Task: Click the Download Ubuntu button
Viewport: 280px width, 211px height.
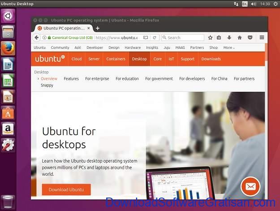Action: tap(66, 189)
